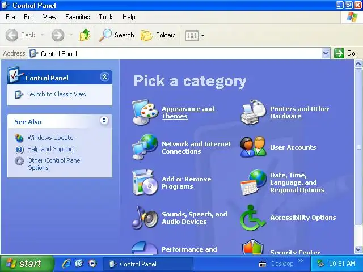Collapse the Control Panel sidebar section
This screenshot has width=363, height=272.
(104, 76)
